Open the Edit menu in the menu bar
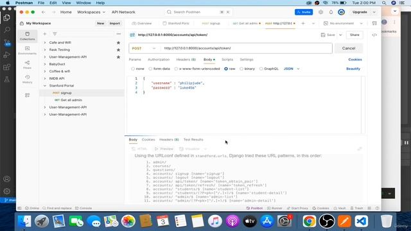411x231 pixels. [53, 3]
